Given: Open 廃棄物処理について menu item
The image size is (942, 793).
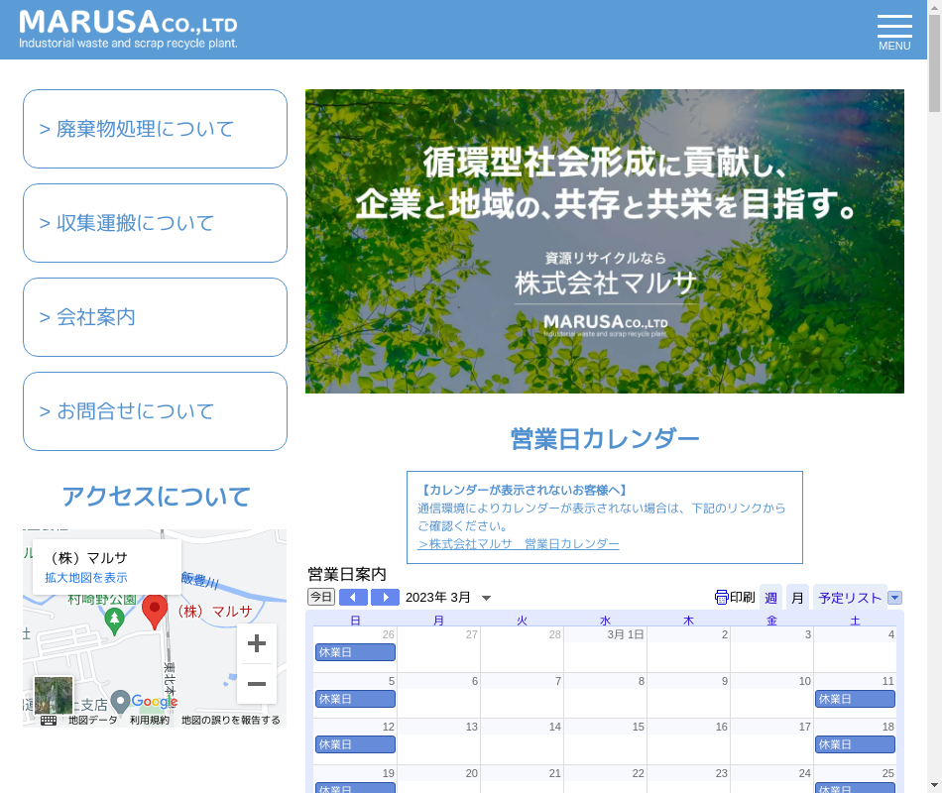Looking at the screenshot, I should click(155, 129).
